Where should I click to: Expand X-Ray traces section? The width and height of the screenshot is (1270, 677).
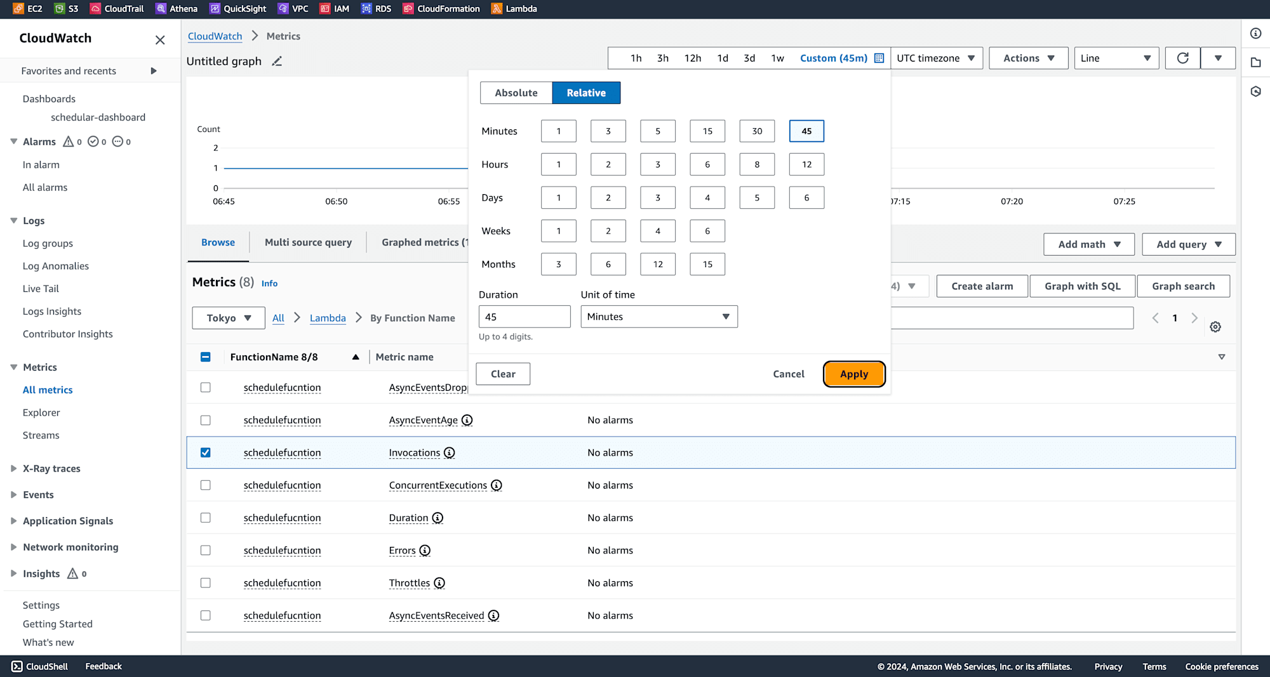(13, 468)
